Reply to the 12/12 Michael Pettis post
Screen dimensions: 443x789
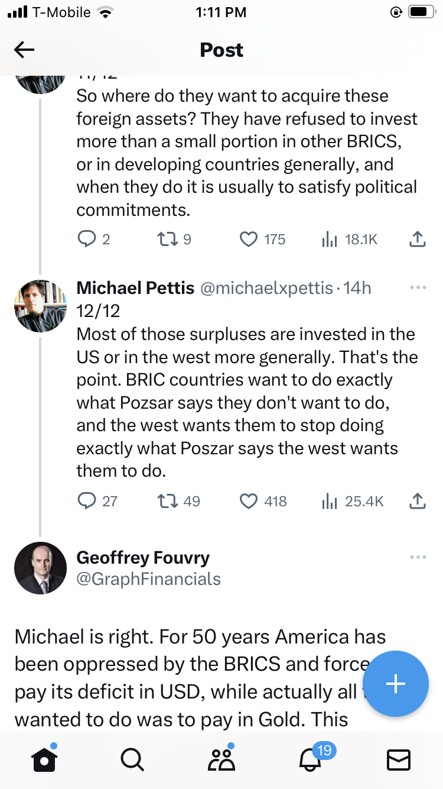pyautogui.click(x=87, y=502)
